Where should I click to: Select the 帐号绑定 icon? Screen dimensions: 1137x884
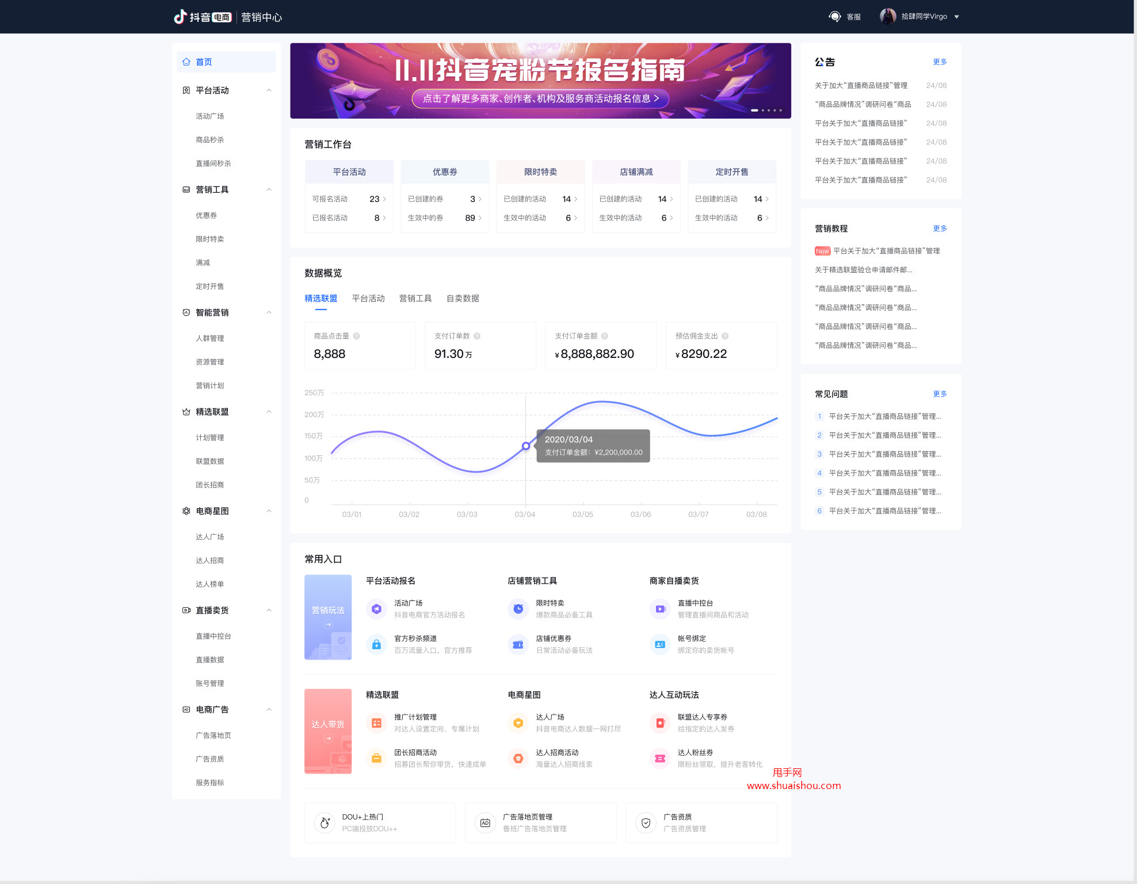(660, 645)
